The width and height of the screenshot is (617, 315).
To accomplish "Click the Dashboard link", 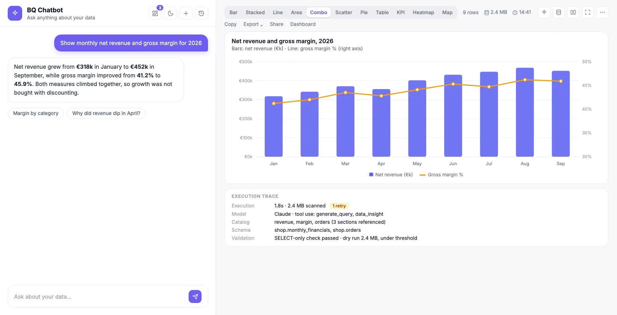I will click(303, 24).
